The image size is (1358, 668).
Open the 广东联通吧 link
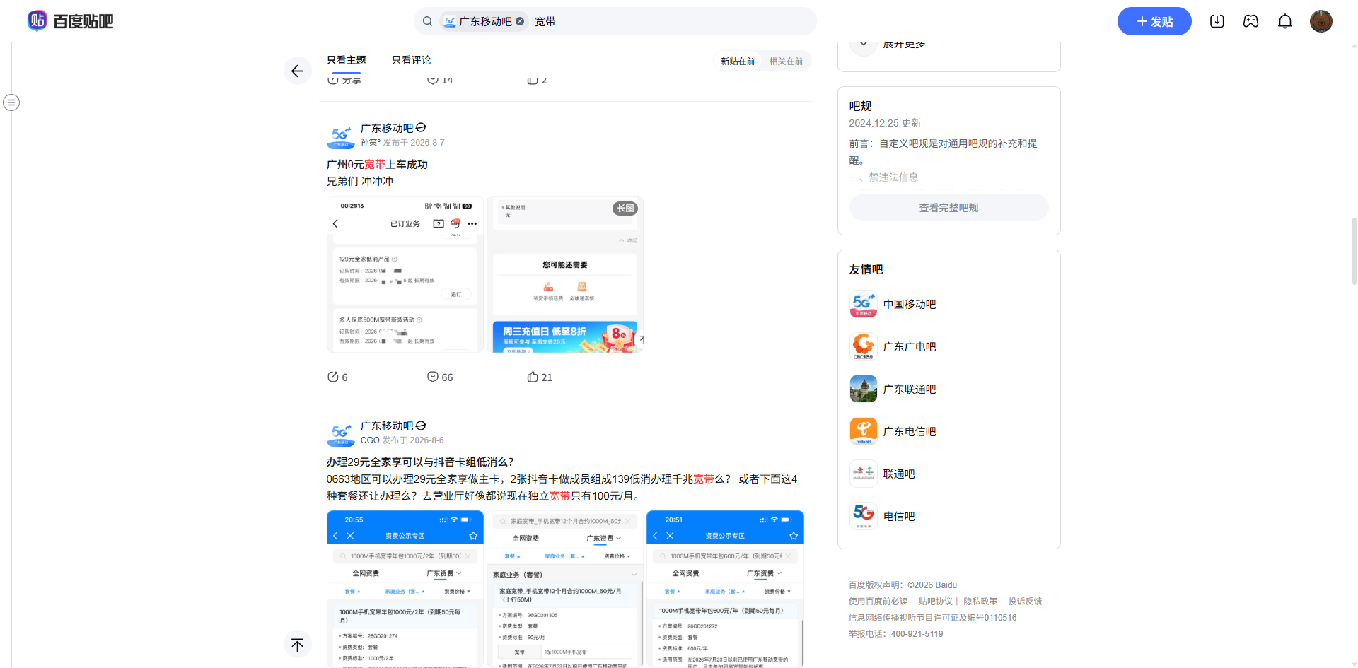tap(910, 389)
